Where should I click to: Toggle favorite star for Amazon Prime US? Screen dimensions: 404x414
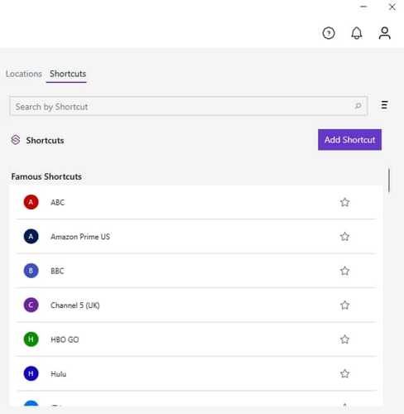[x=344, y=237]
